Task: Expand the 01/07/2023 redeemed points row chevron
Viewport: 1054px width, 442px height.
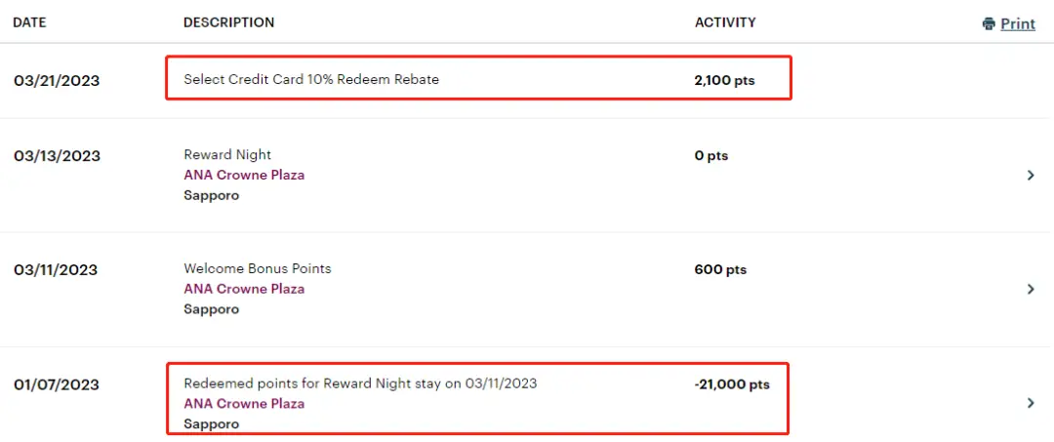Action: click(1031, 402)
